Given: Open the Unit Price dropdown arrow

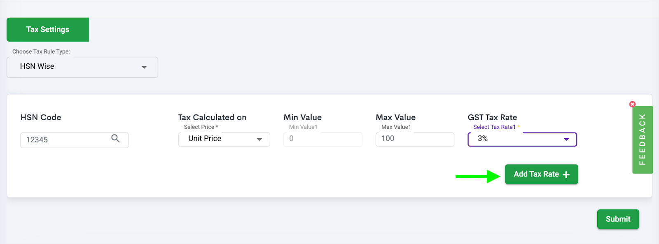Looking at the screenshot, I should point(259,139).
